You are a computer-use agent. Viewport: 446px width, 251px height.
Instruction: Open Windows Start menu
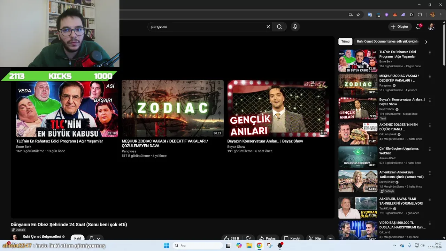click(167, 245)
